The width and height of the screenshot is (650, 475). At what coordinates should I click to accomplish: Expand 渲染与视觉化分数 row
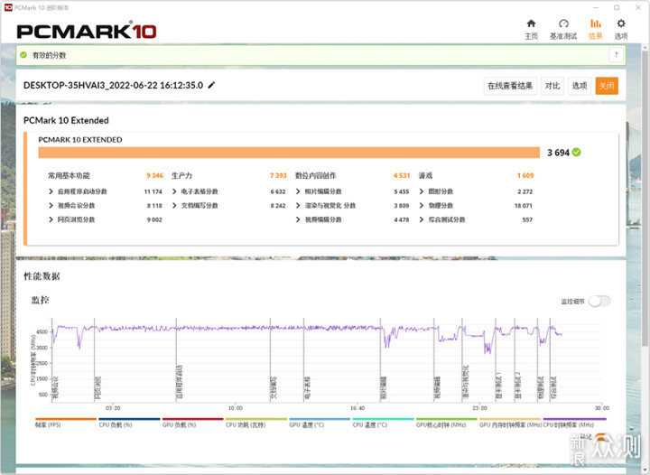[298, 206]
